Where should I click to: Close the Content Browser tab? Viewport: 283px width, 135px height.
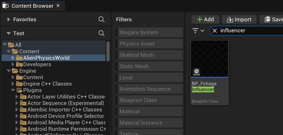click(58, 6)
